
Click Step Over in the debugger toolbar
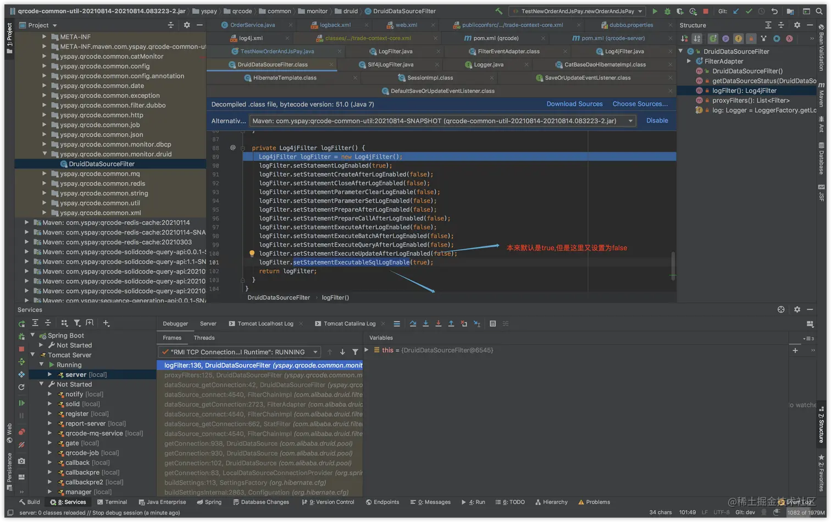[413, 324]
